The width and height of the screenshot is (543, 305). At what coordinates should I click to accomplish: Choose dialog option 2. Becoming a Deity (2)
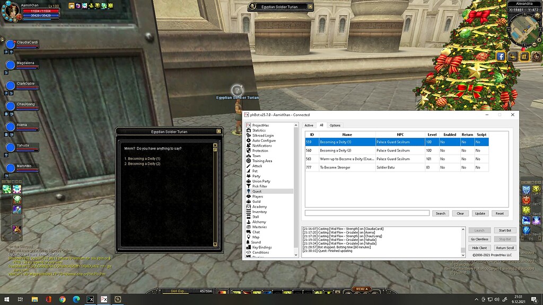[142, 164]
